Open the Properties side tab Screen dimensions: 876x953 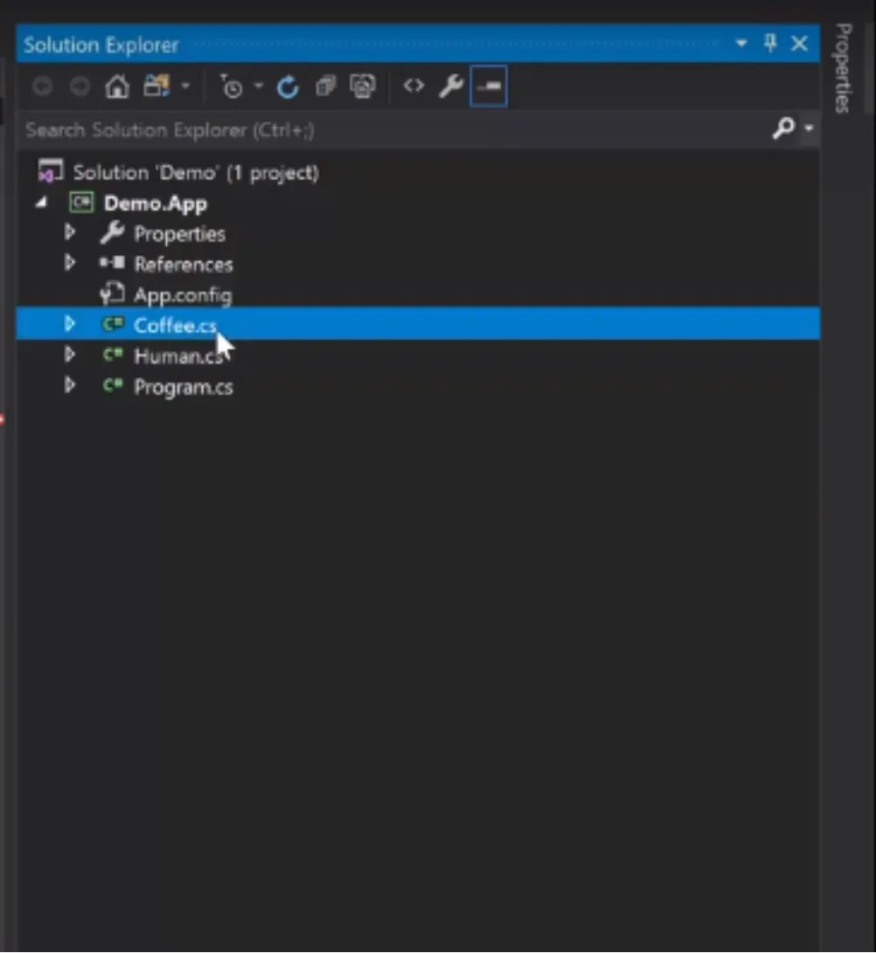(843, 68)
